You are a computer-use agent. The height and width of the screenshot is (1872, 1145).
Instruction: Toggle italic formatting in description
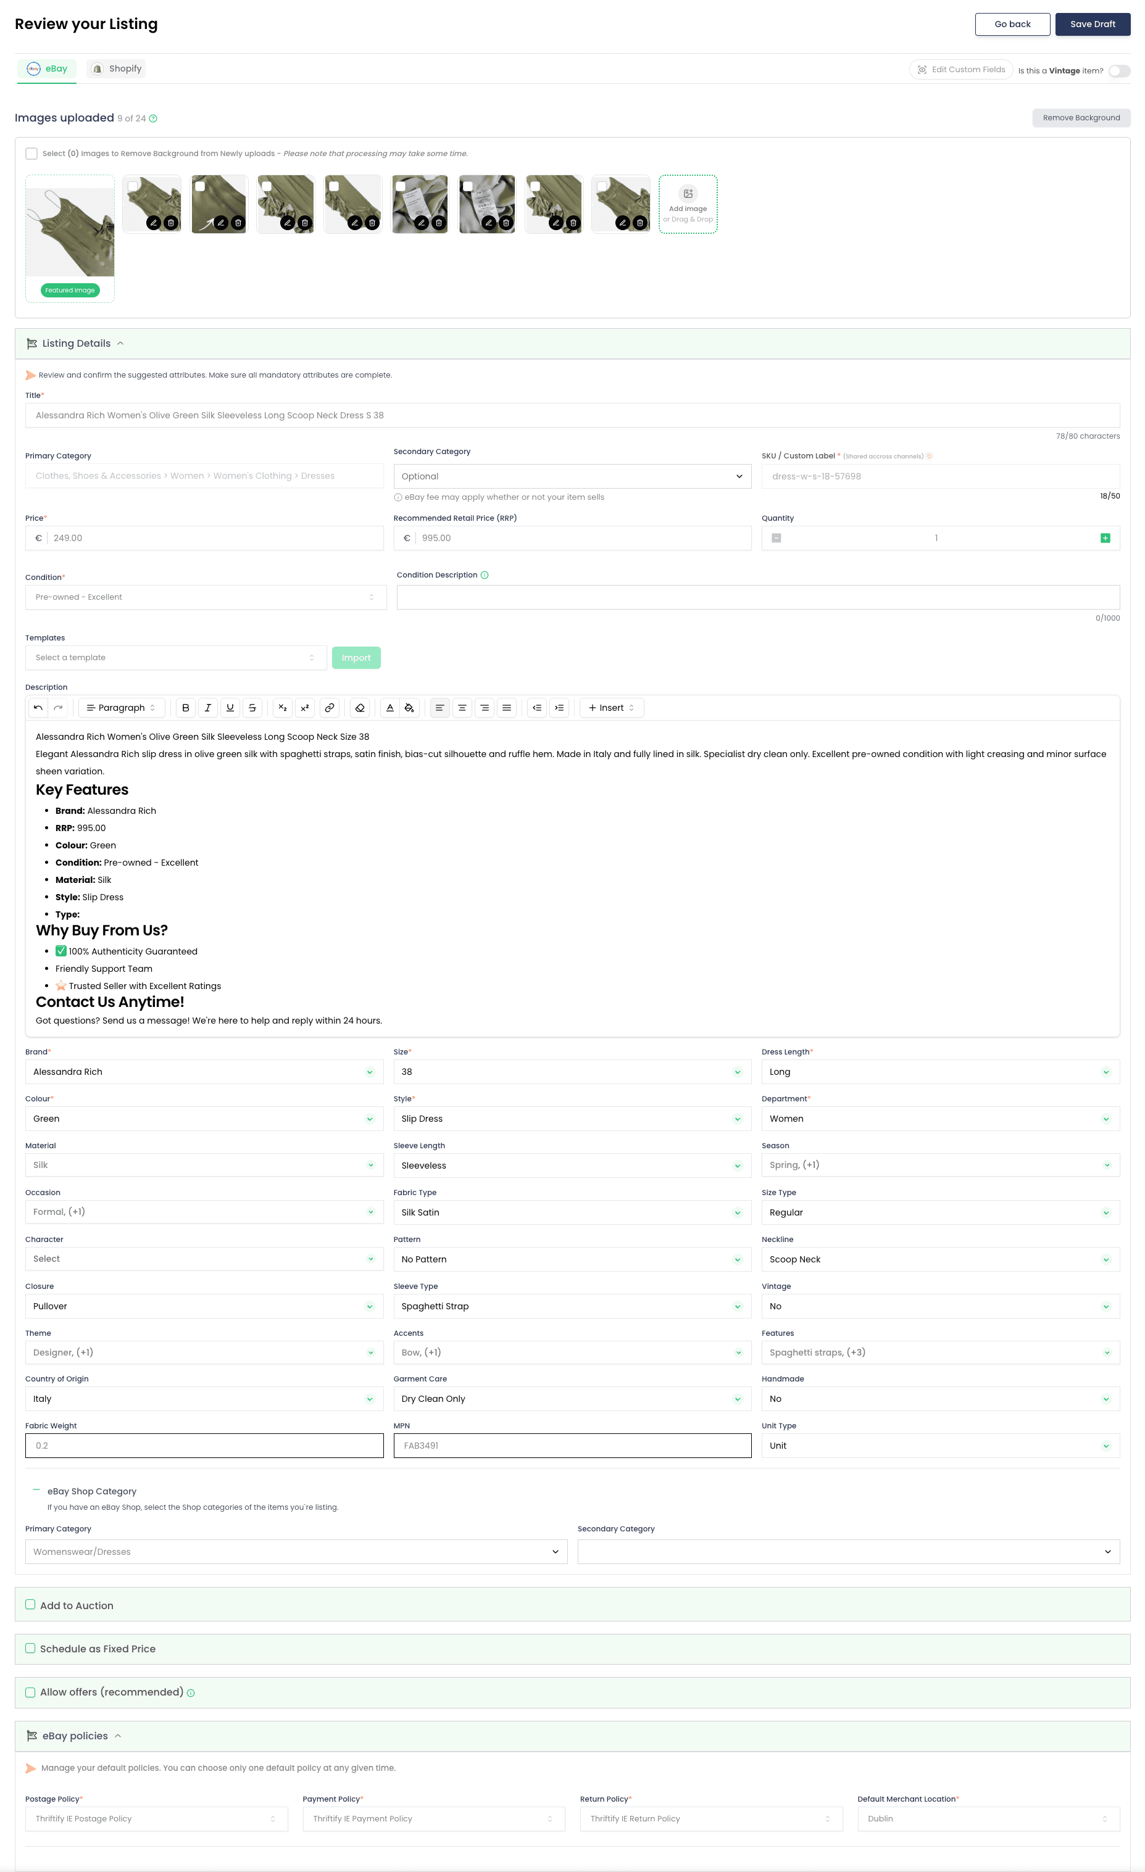(x=207, y=707)
